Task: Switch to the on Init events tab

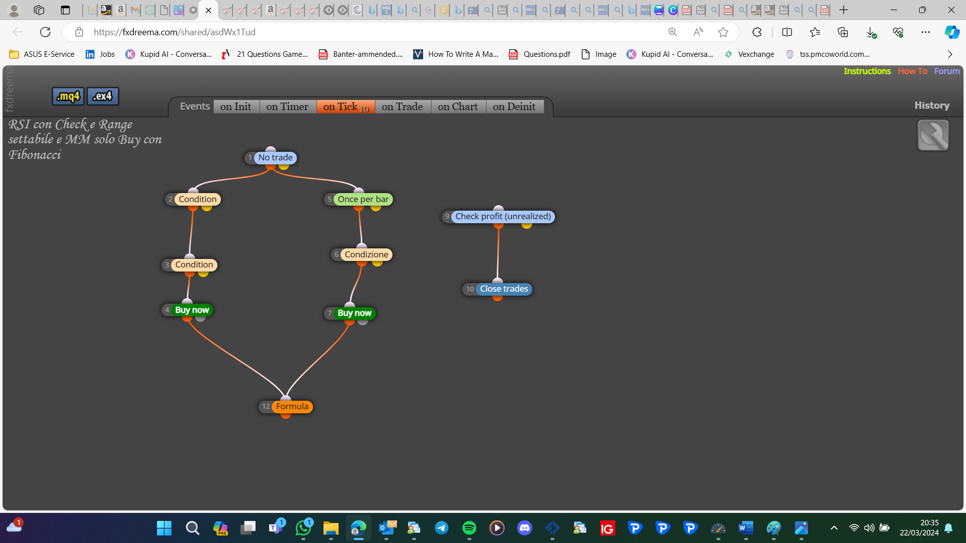Action: click(x=236, y=107)
